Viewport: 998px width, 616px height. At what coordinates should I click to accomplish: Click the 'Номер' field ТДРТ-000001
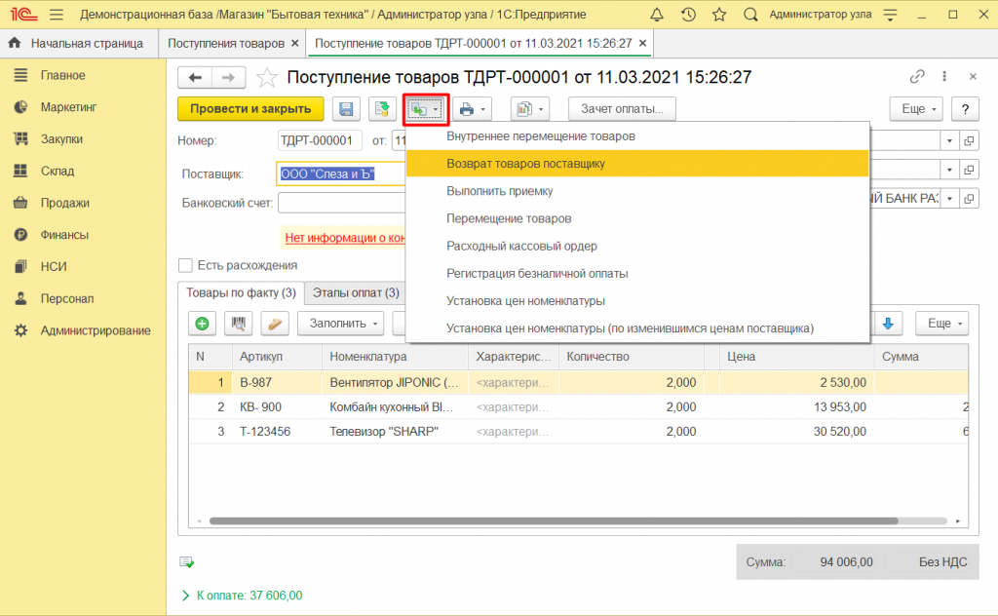[320, 141]
